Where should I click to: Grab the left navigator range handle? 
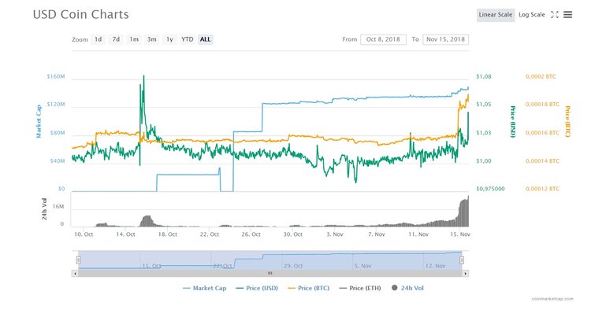point(78,260)
